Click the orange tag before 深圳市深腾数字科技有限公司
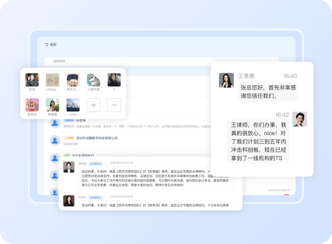The image size is (332, 244). click(x=69, y=138)
